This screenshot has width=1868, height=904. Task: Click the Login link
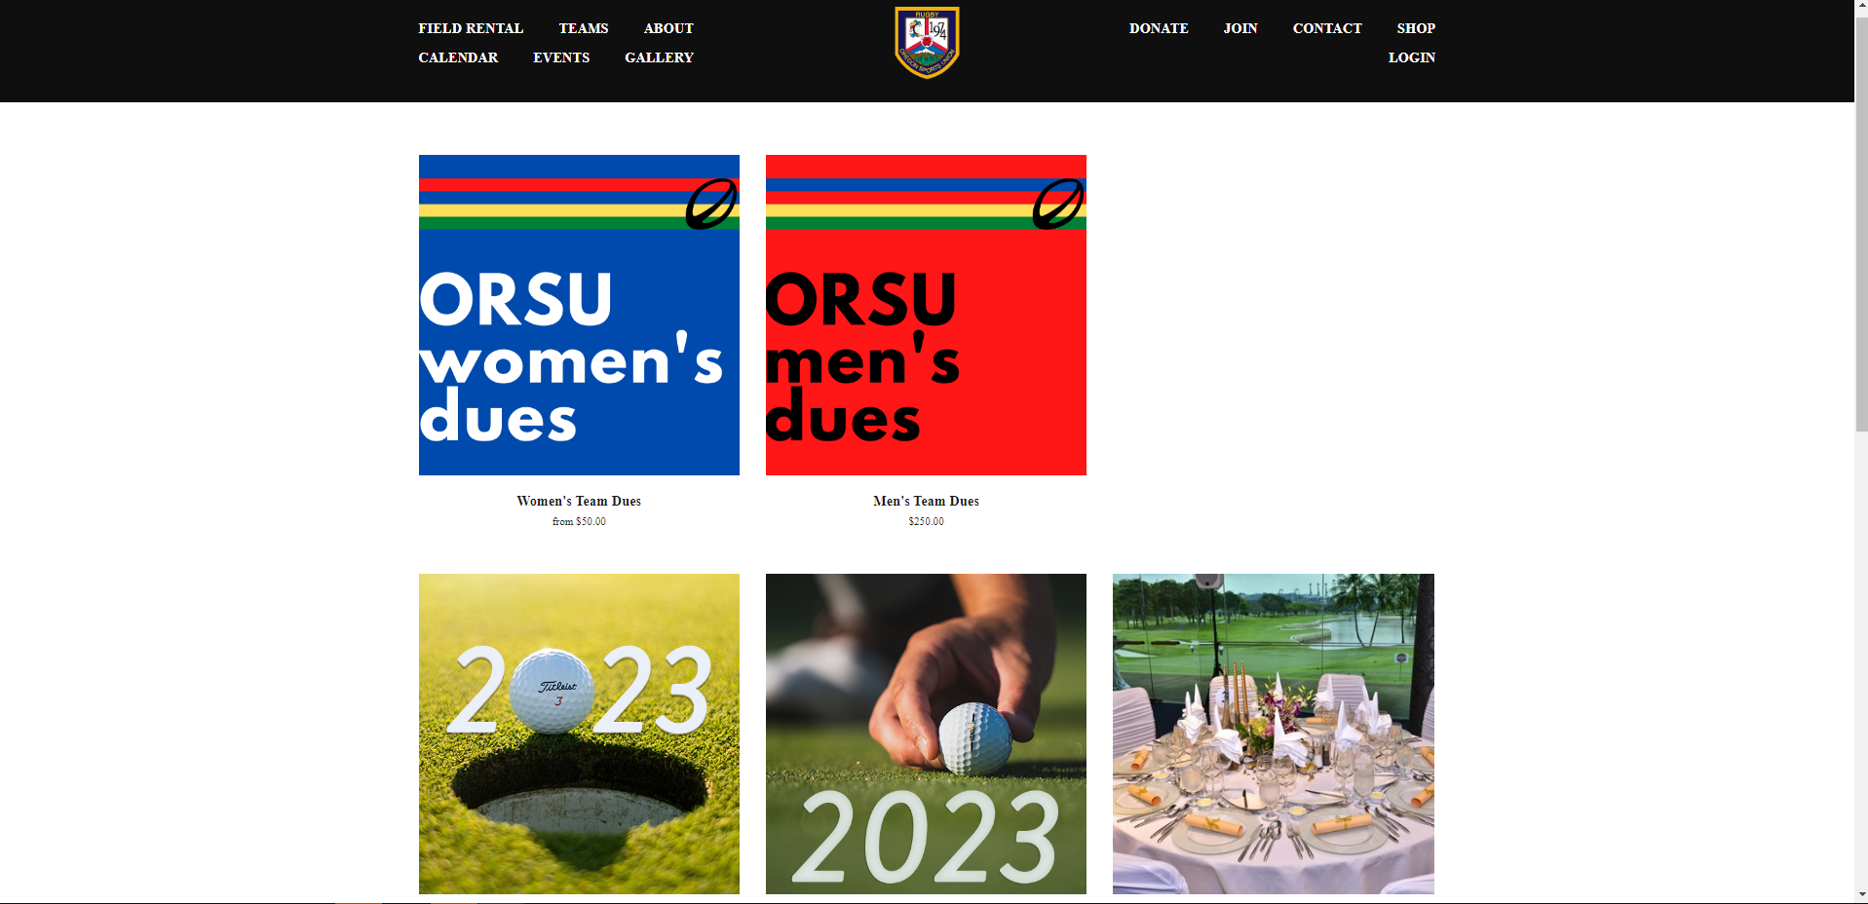[1411, 57]
